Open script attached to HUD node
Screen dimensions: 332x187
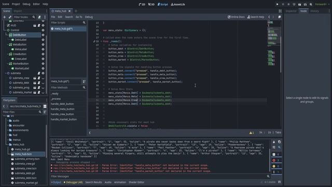coord(39,25)
